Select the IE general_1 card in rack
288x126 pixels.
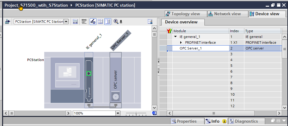[89, 80]
